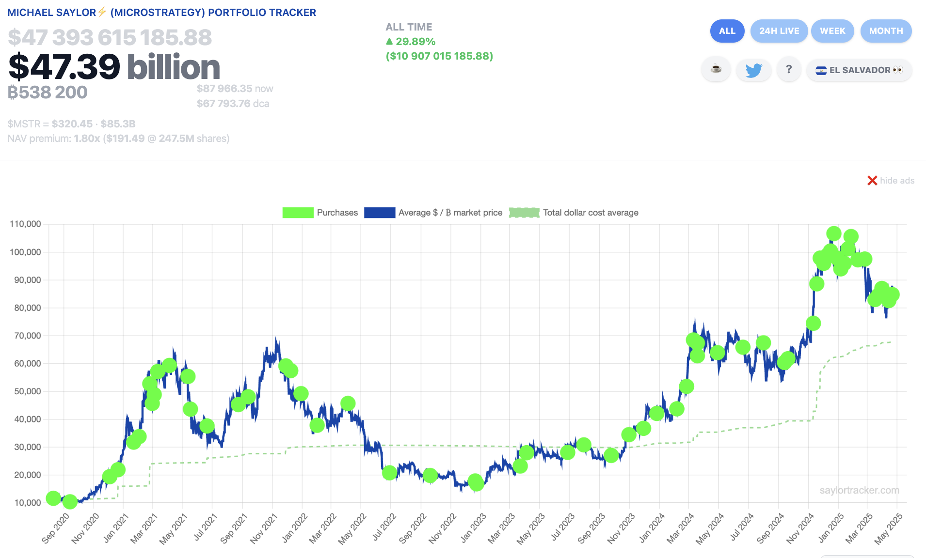Switch to the MONTH tab
The height and width of the screenshot is (558, 926).
click(886, 31)
